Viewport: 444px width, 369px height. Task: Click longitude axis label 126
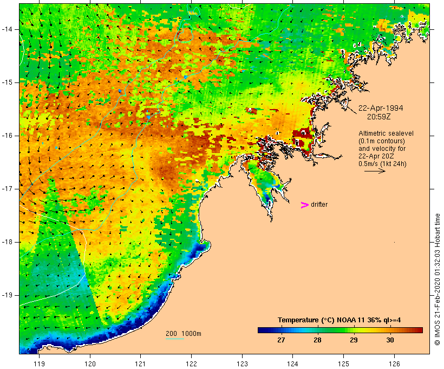(394, 364)
